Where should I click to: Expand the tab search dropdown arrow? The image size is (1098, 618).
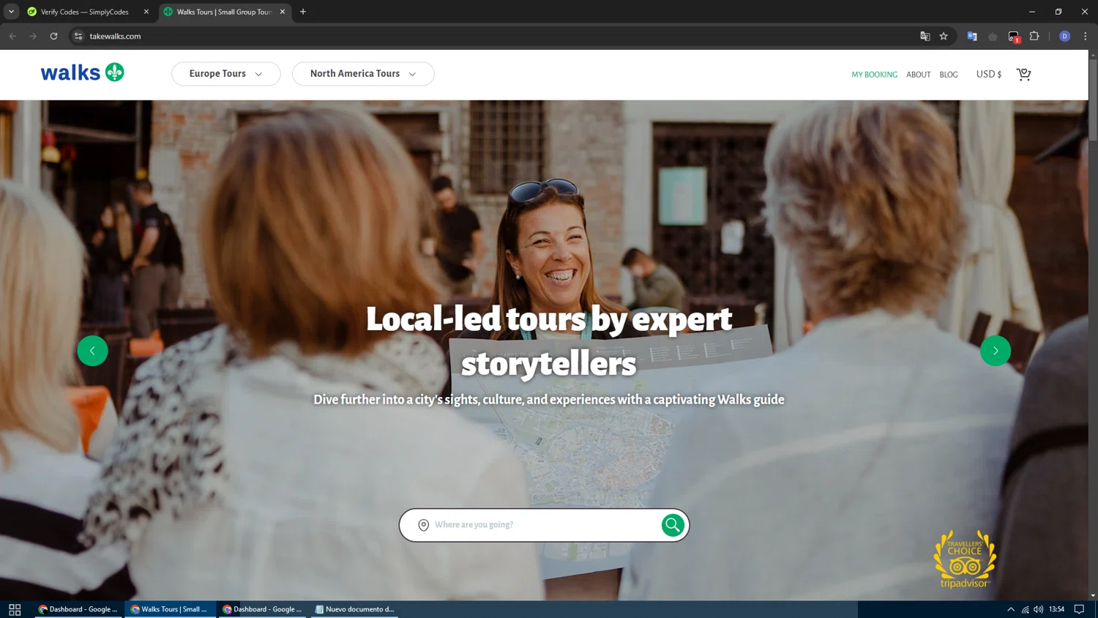pyautogui.click(x=11, y=12)
